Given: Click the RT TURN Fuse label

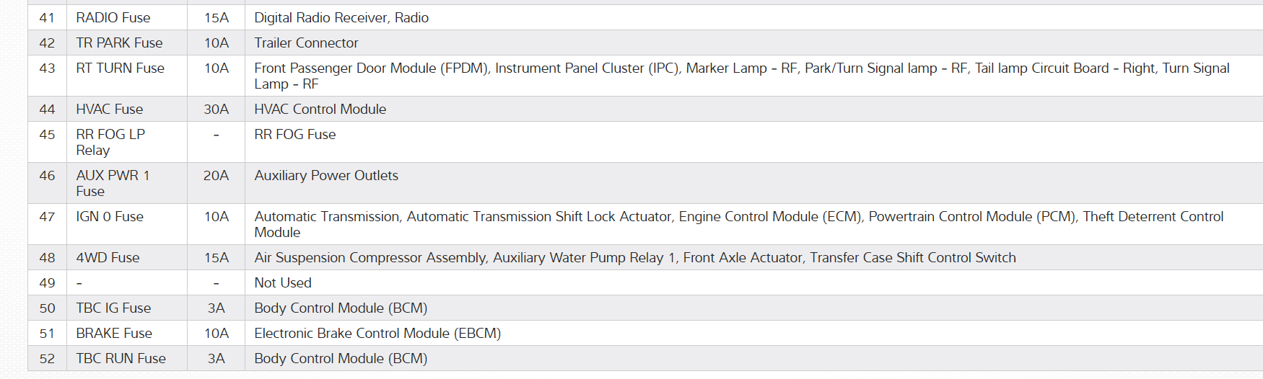Looking at the screenshot, I should click(x=120, y=68).
